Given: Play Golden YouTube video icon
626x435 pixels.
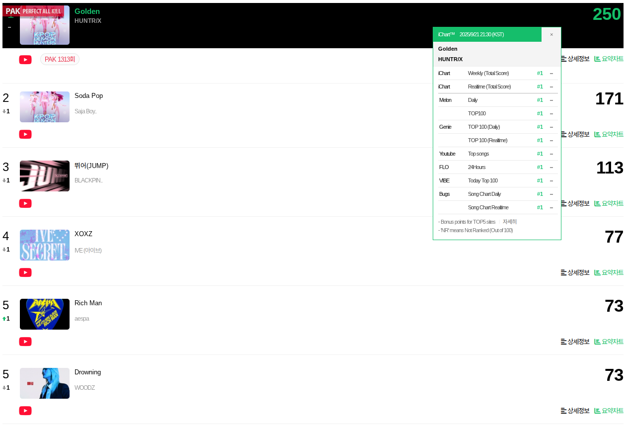Looking at the screenshot, I should point(25,60).
